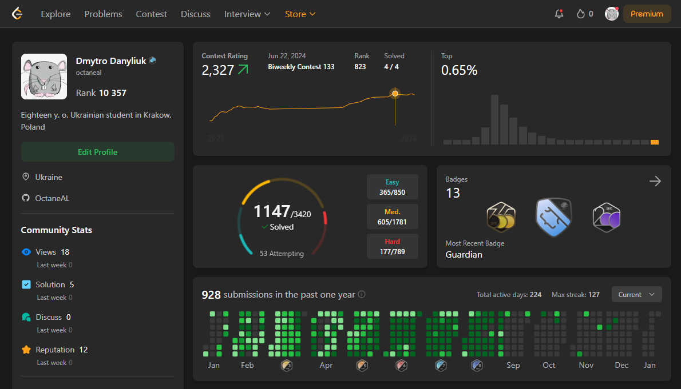The height and width of the screenshot is (389, 681).
Task: Click the orange marker on rating graph
Action: click(395, 93)
